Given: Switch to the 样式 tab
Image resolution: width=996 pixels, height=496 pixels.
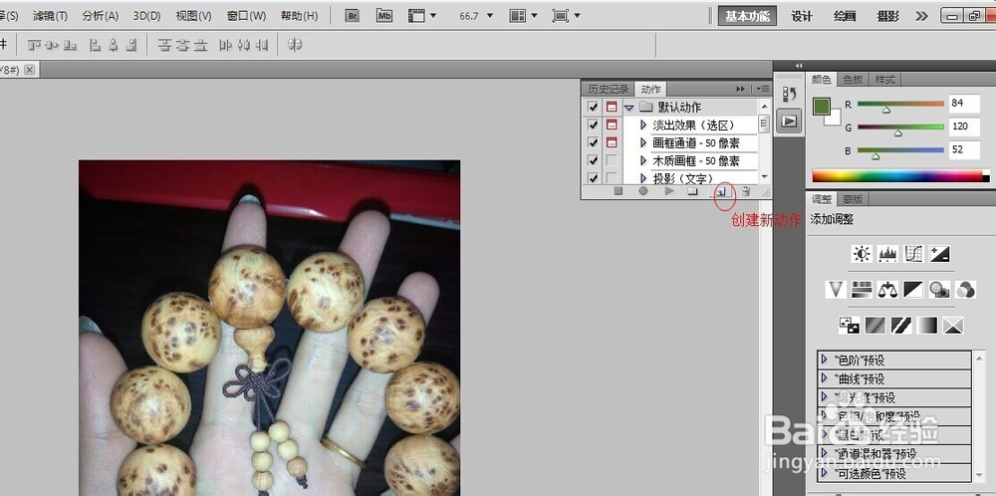Looking at the screenshot, I should click(x=884, y=80).
